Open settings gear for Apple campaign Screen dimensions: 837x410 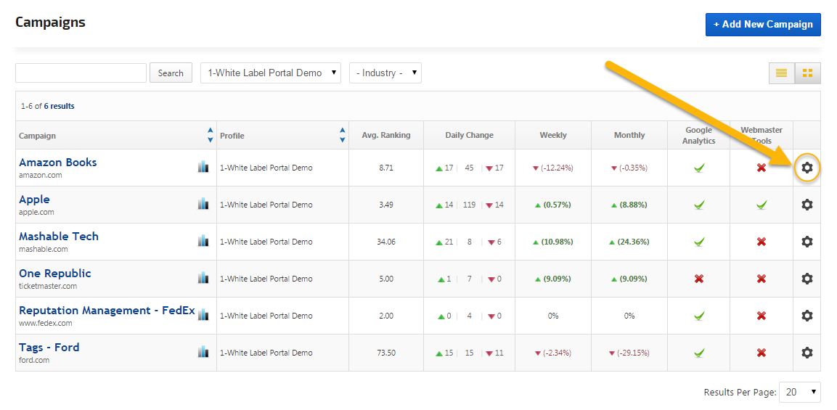coord(807,205)
